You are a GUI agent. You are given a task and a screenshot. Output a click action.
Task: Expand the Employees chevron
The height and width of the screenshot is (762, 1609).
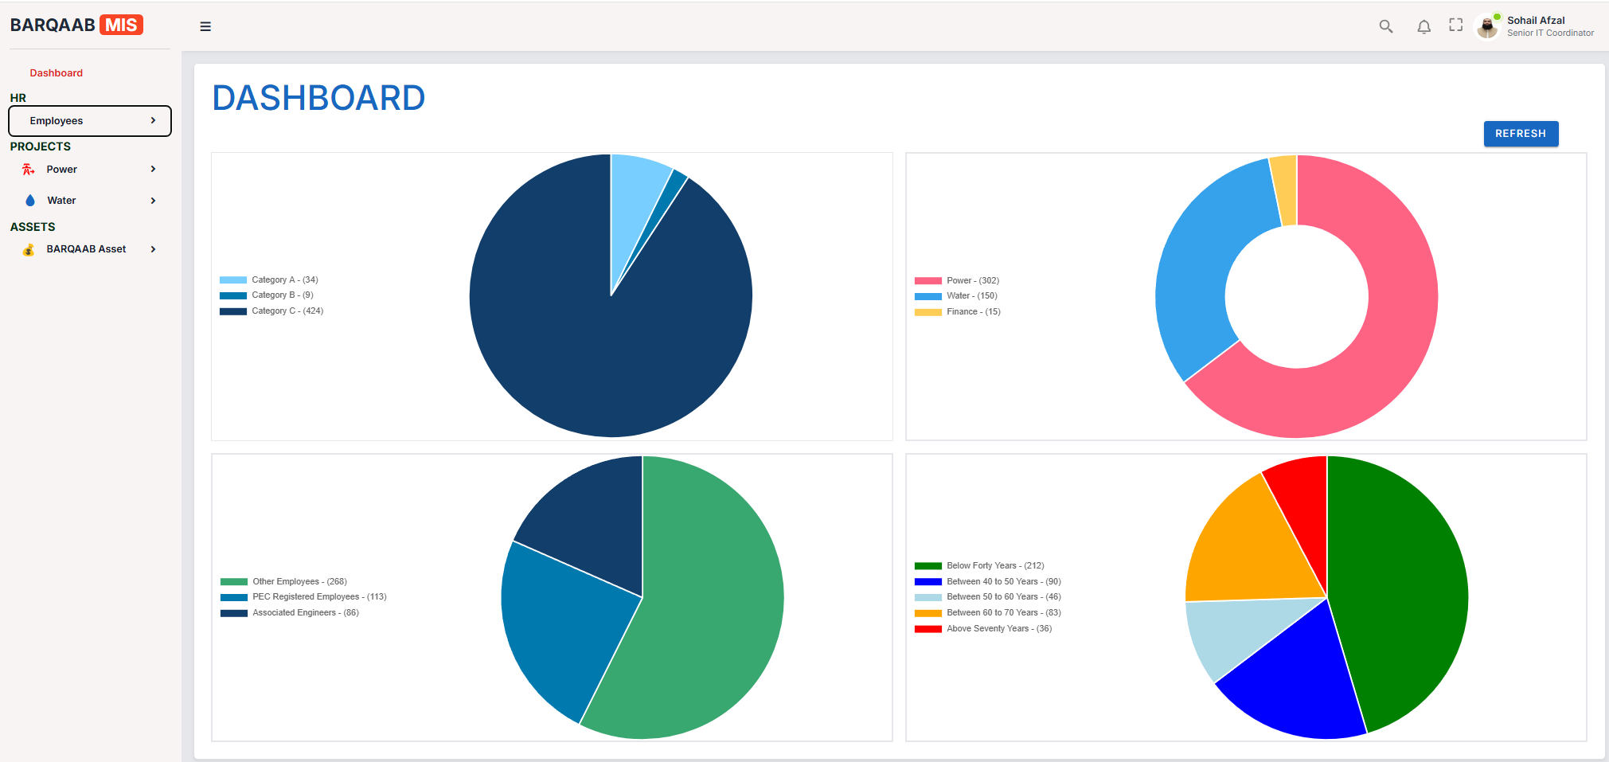tap(153, 121)
